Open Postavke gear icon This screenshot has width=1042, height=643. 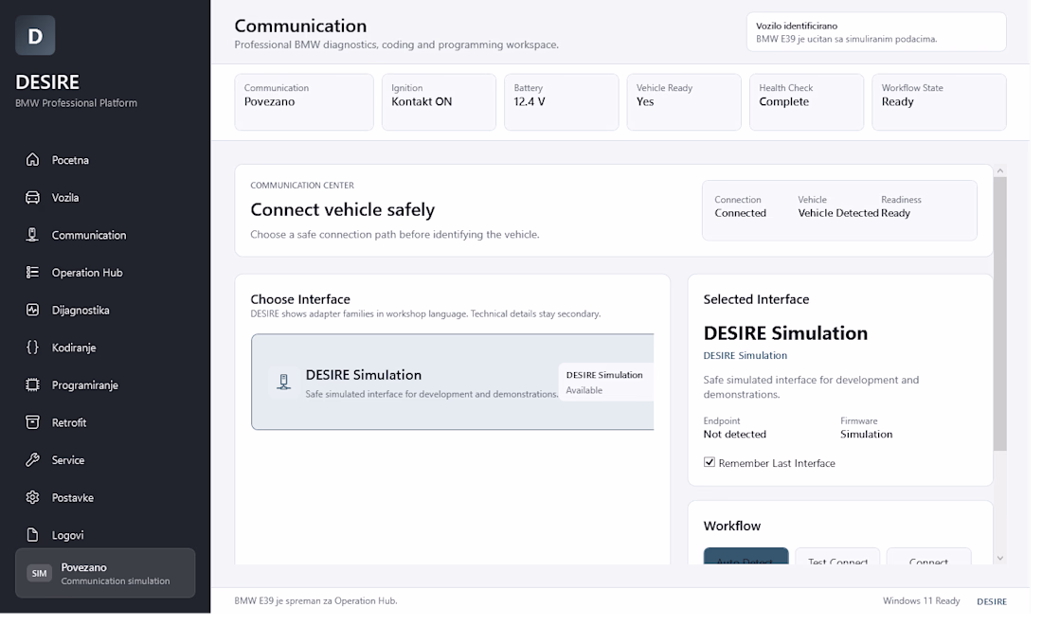click(32, 497)
